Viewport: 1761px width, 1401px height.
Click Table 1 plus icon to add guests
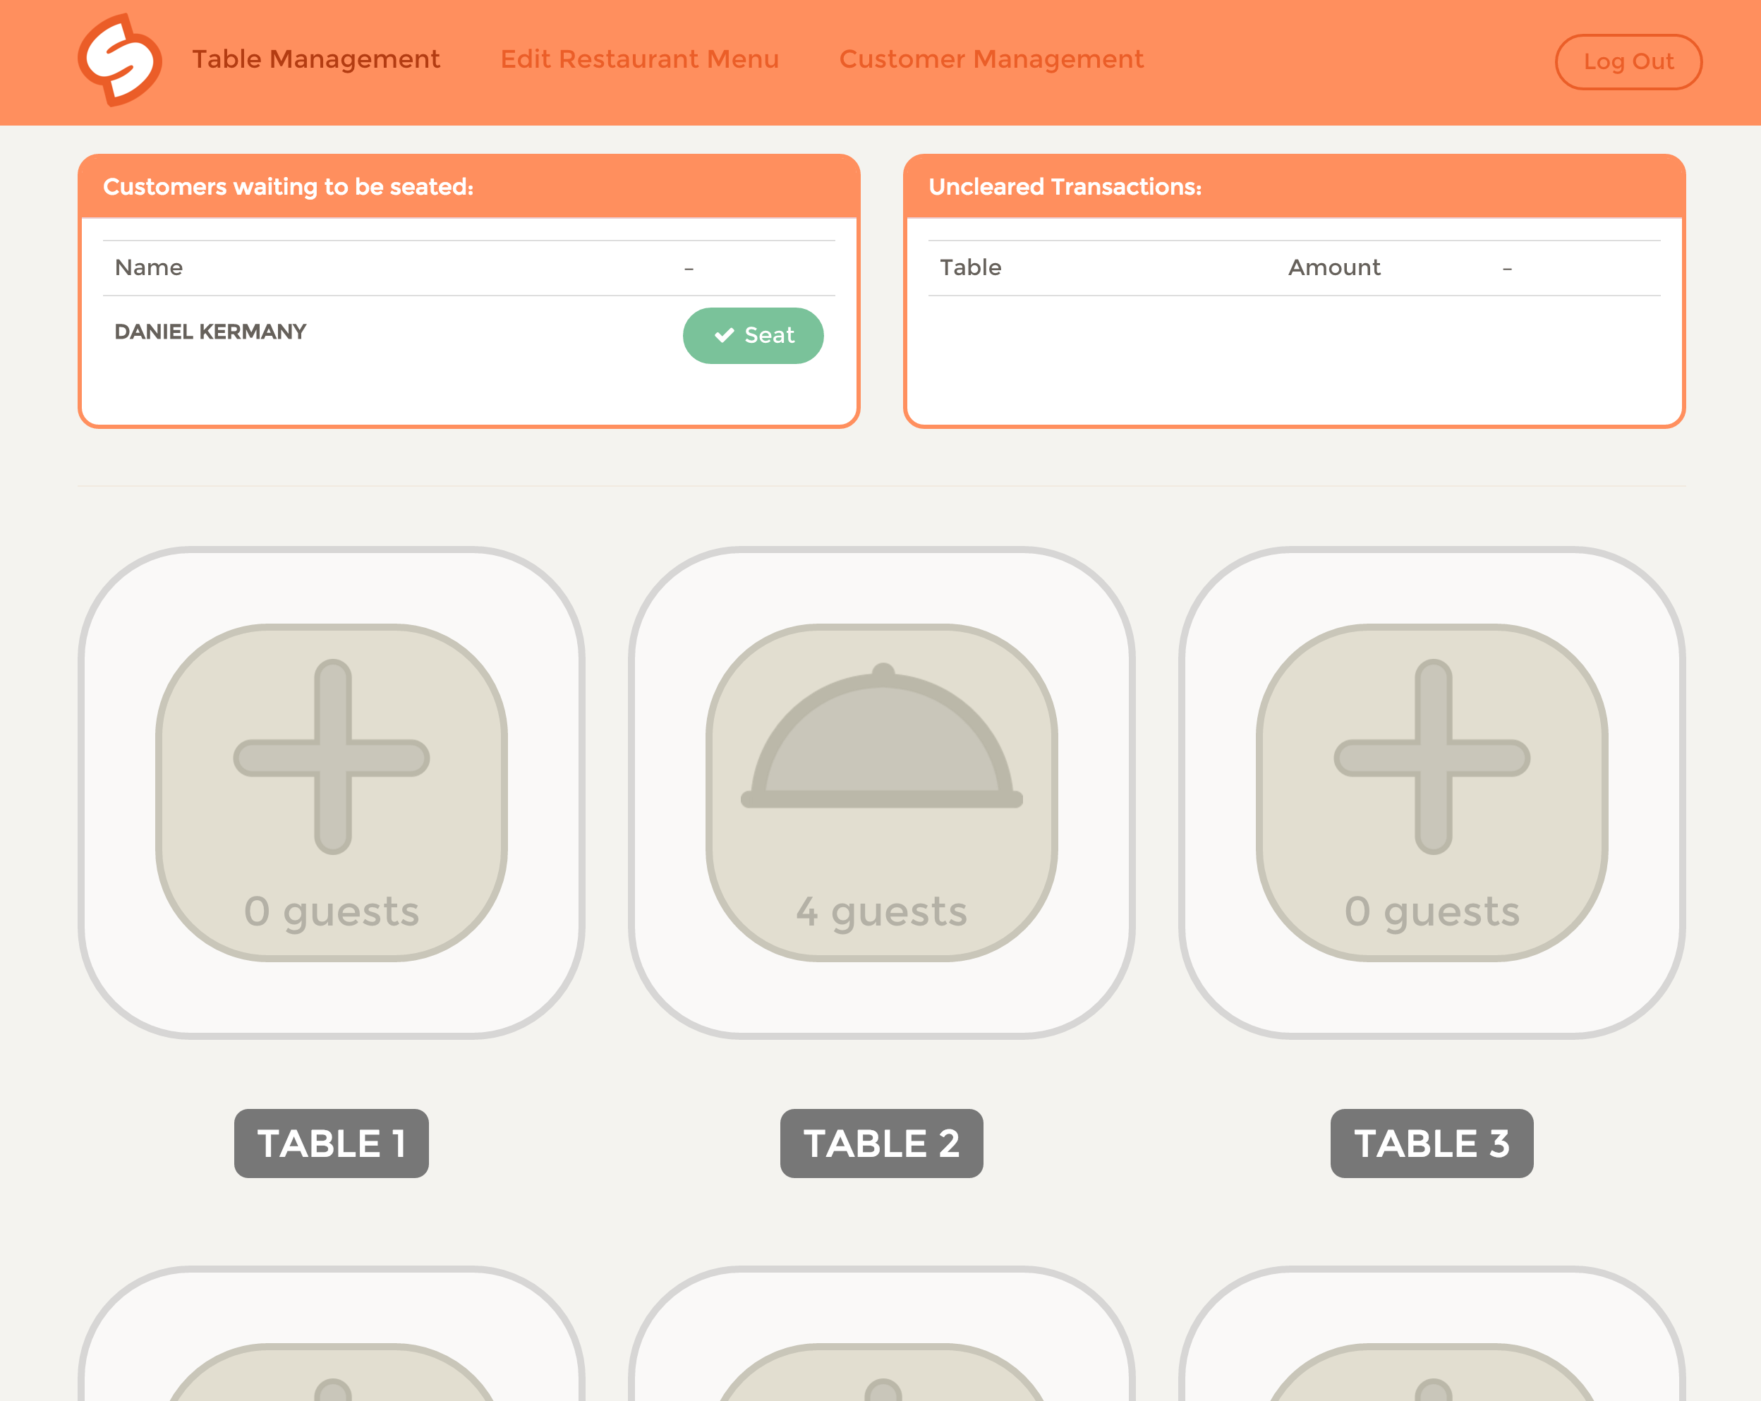pyautogui.click(x=332, y=757)
